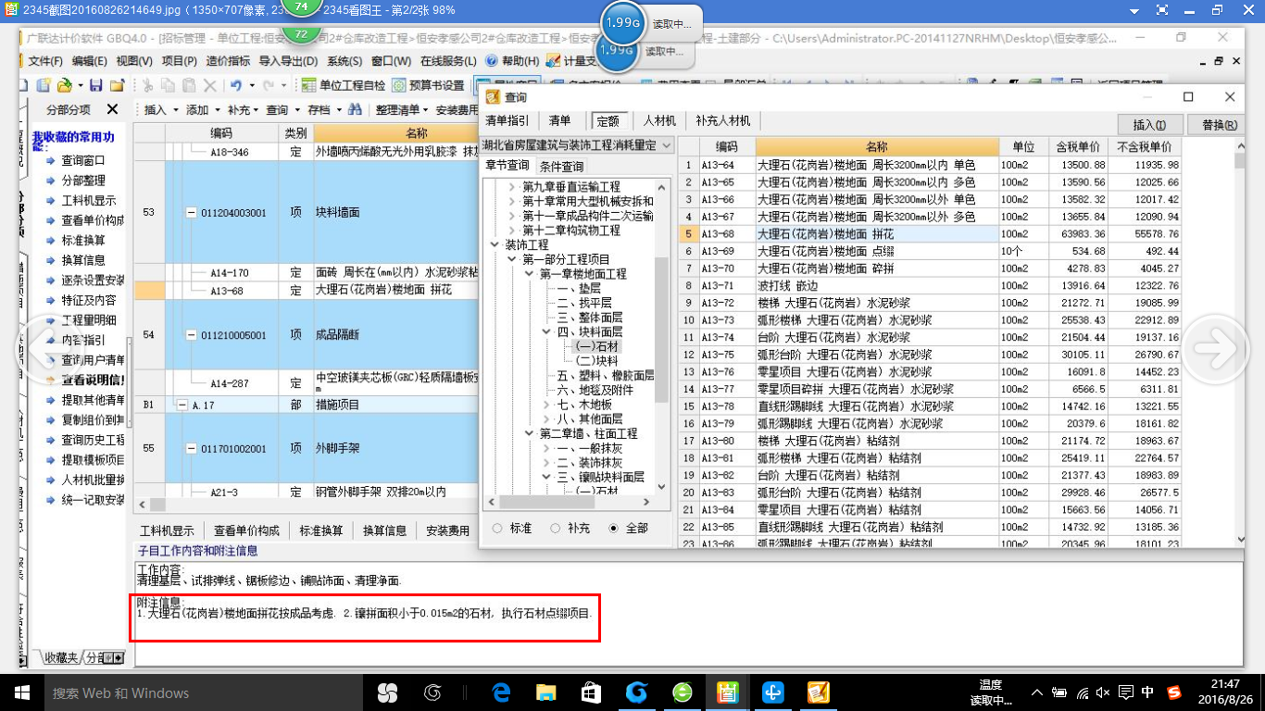The width and height of the screenshot is (1265, 711).
Task: Open 预算书设置 gear icon button
Action: (x=427, y=85)
